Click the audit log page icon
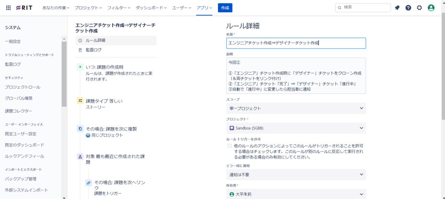Image resolution: width=445 pixels, height=199 pixels. pyautogui.click(x=80, y=50)
